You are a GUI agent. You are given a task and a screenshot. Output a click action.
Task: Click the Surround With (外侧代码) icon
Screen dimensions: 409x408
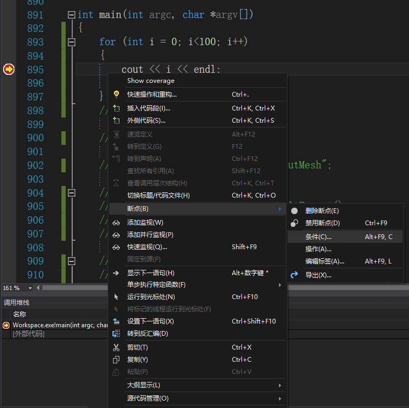[x=116, y=121]
